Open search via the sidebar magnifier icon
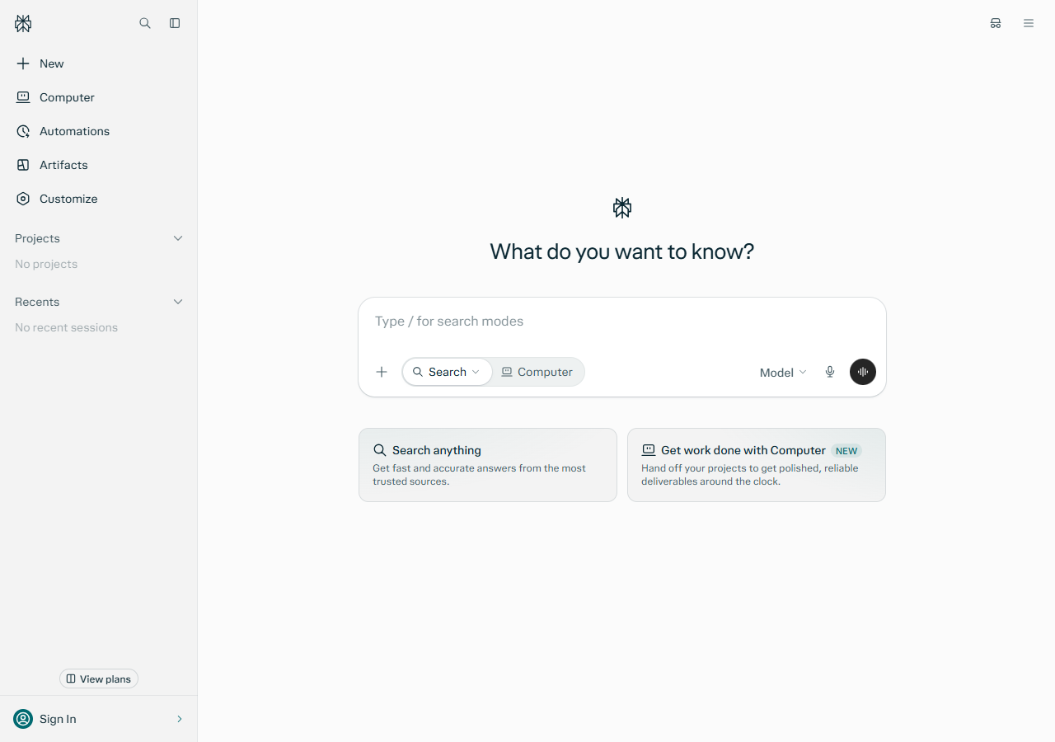Image resolution: width=1055 pixels, height=742 pixels. point(145,23)
